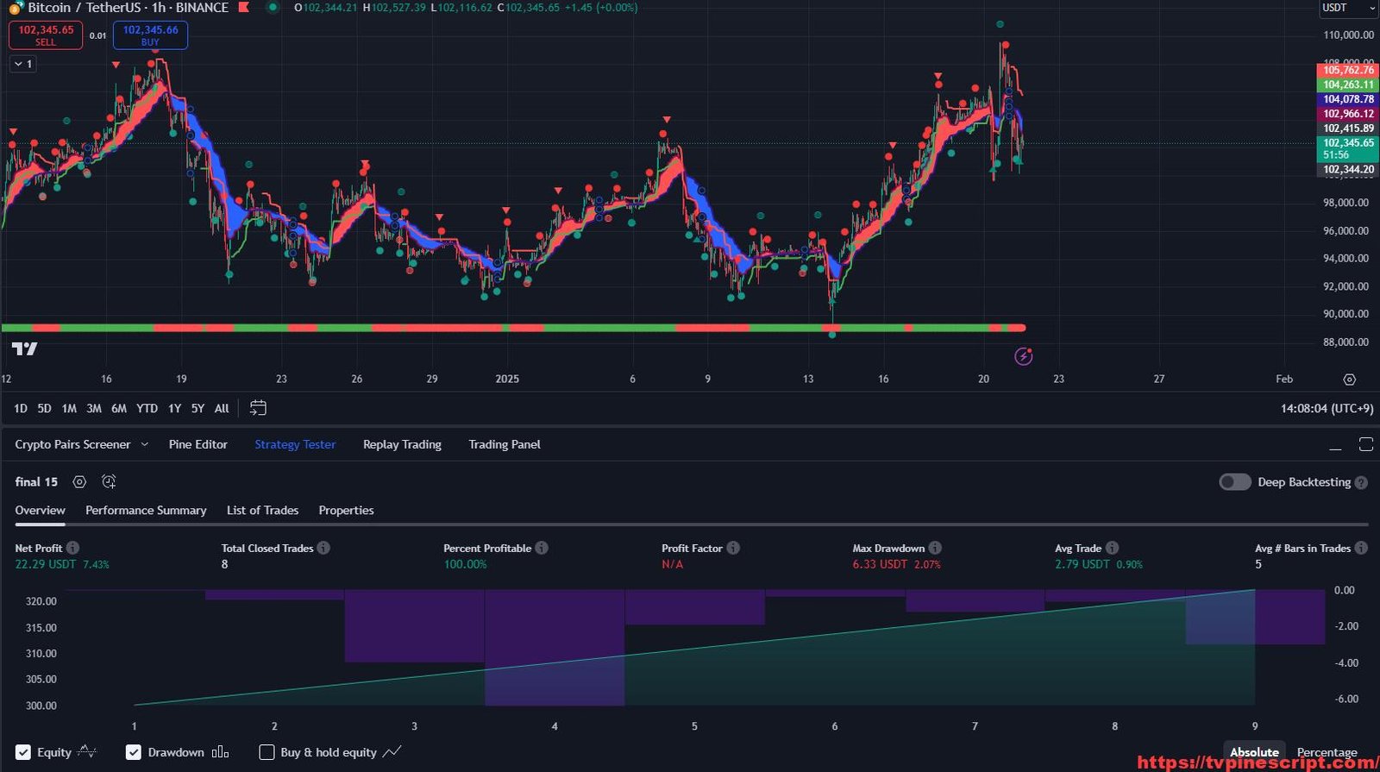The height and width of the screenshot is (772, 1380).
Task: Enable the Deep Backtesting toggle
Action: coord(1234,482)
